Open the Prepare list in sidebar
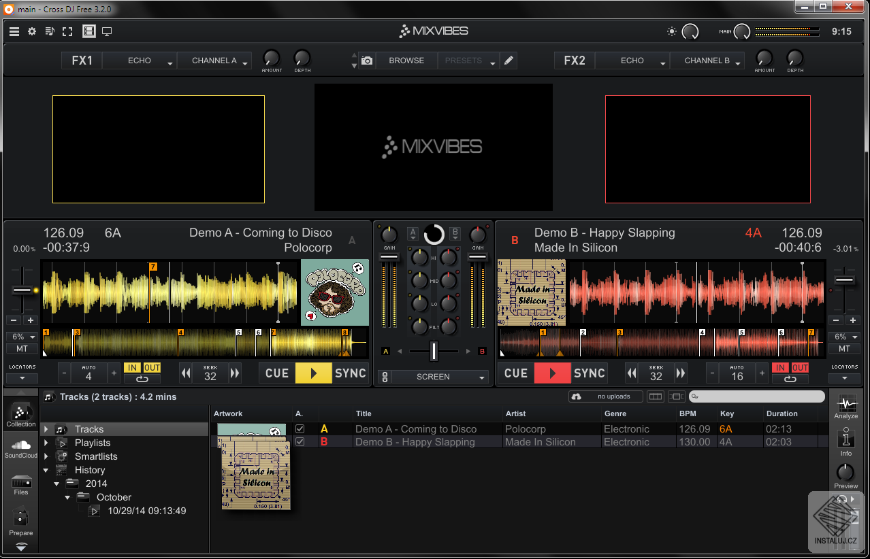 (21, 523)
